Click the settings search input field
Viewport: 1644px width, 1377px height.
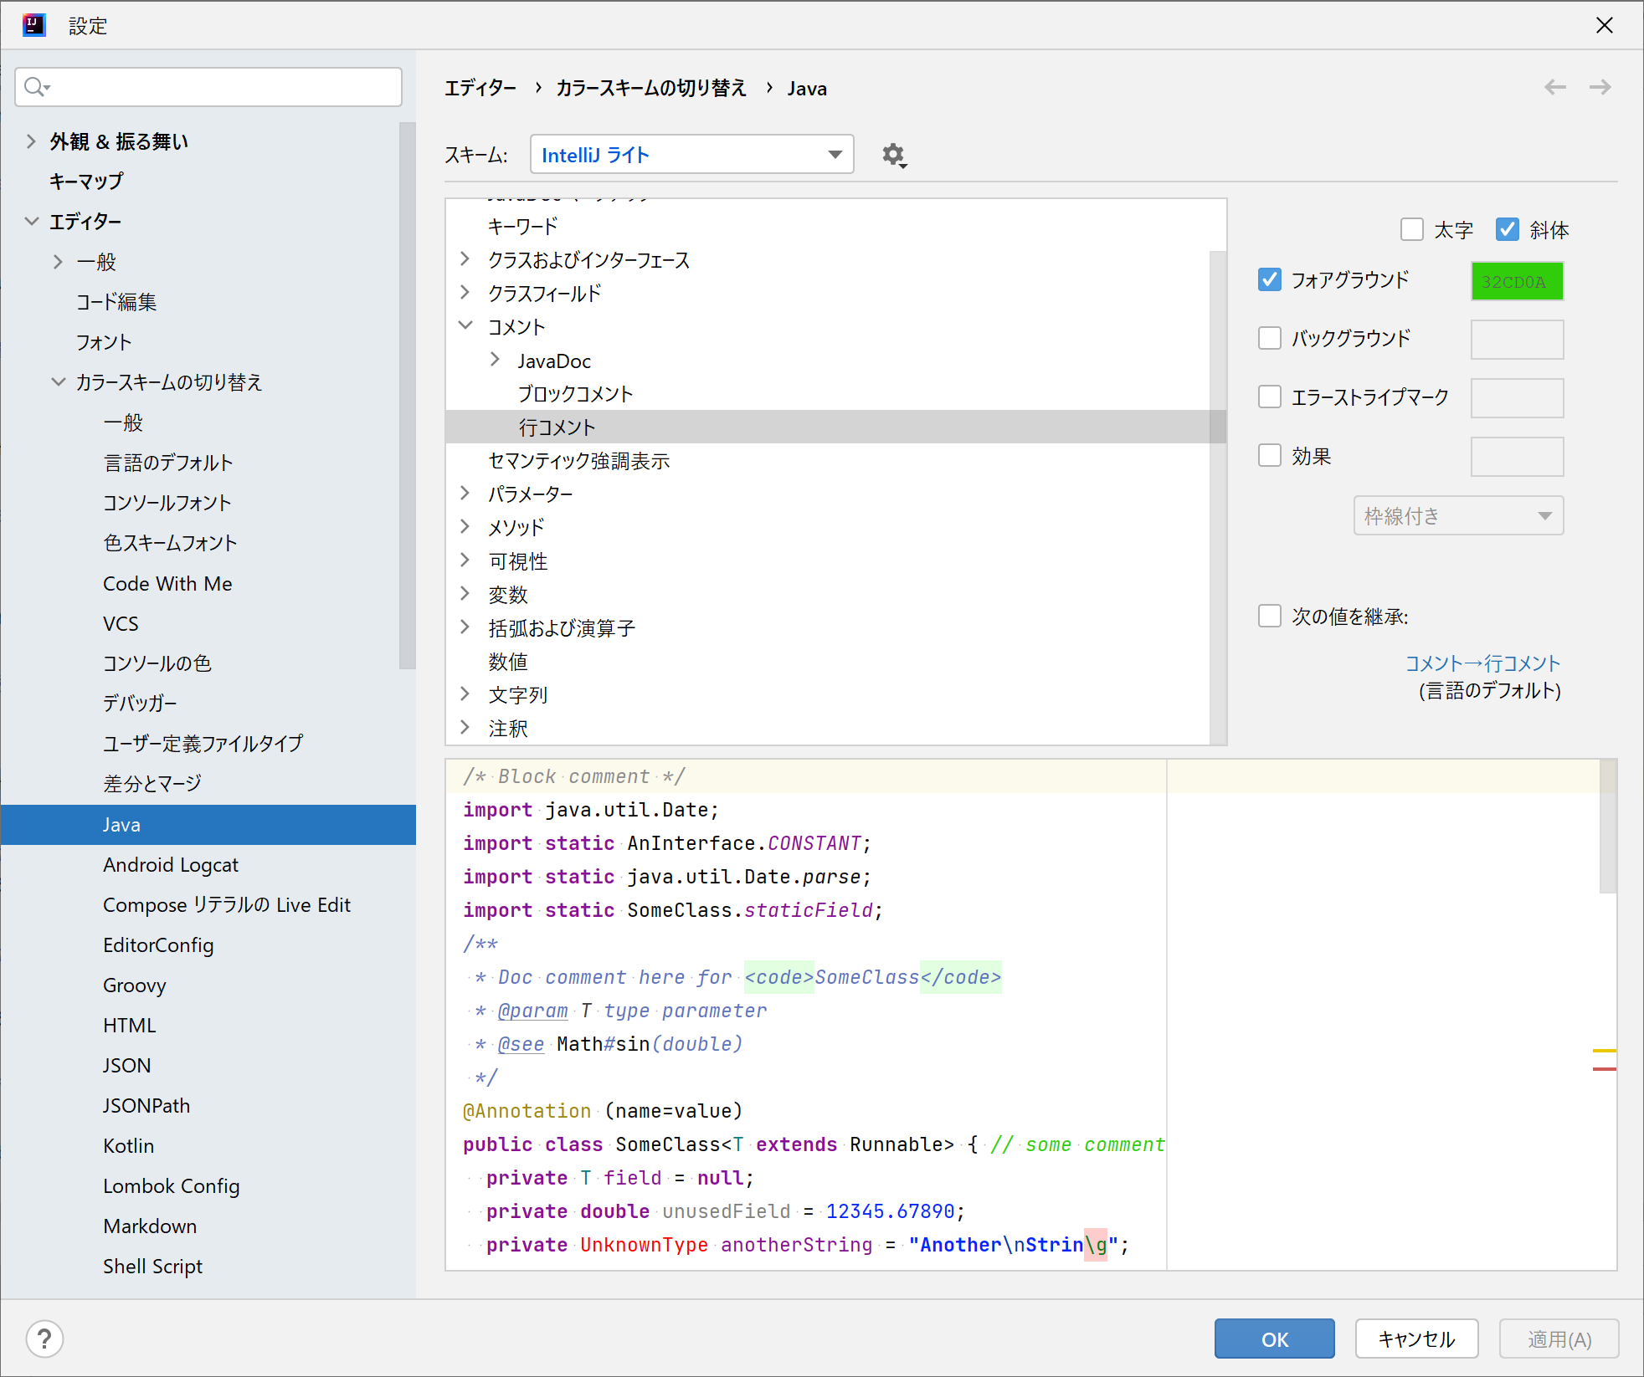[208, 86]
